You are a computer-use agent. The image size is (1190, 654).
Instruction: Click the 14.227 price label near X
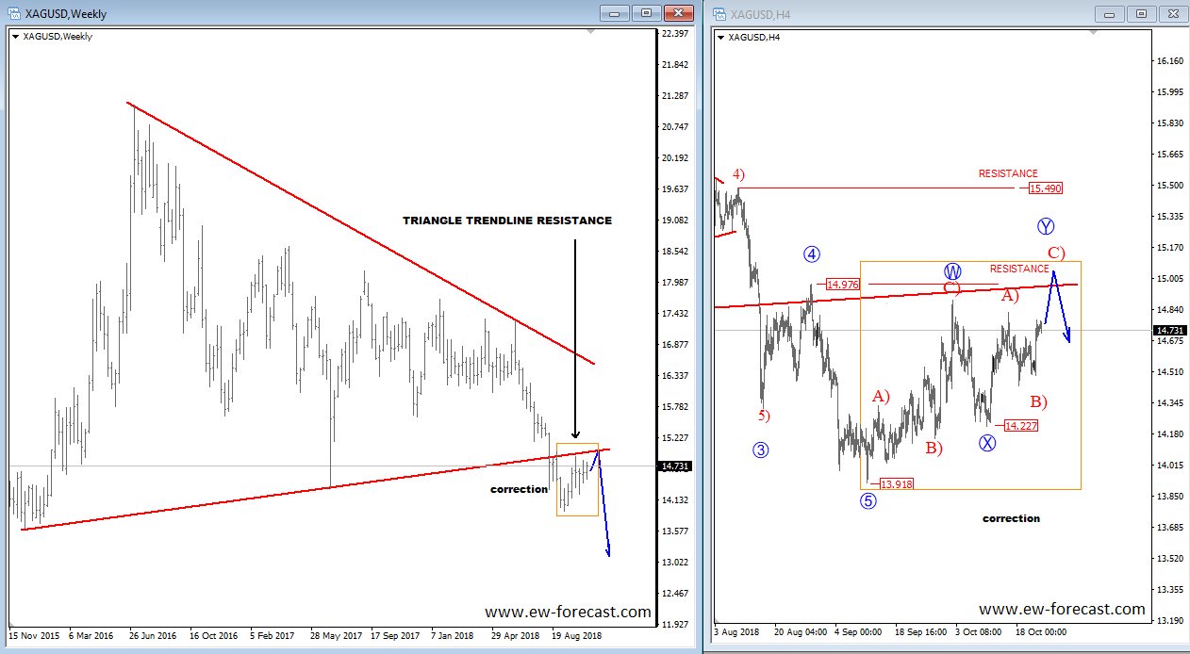(x=1021, y=425)
